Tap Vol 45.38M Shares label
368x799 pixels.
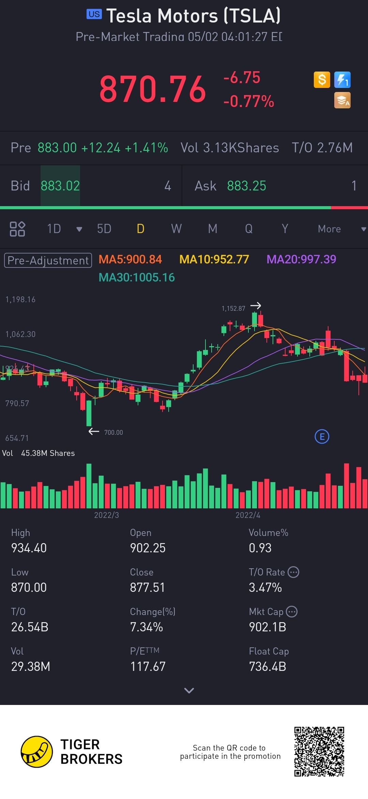(x=38, y=453)
